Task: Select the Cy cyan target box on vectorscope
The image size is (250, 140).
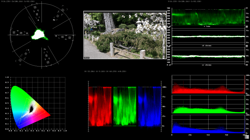Action: click(46, 55)
